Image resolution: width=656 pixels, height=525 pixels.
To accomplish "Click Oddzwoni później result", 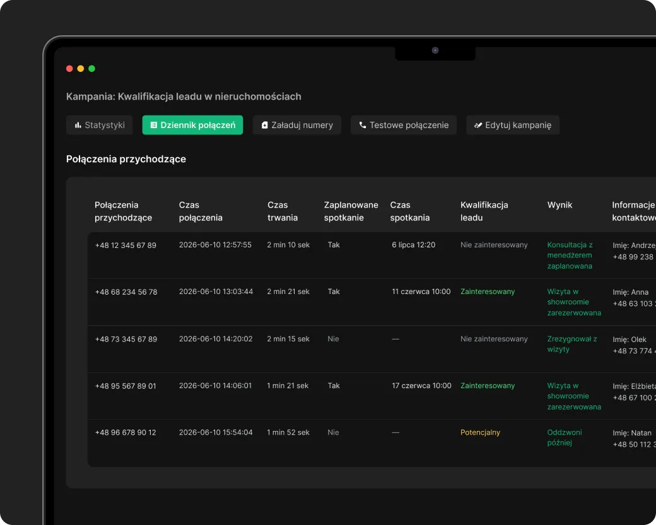I will point(565,437).
